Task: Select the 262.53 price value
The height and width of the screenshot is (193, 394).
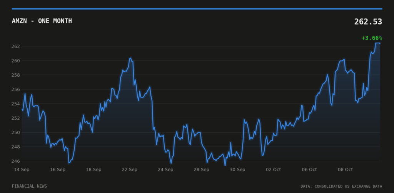Action: [368, 22]
